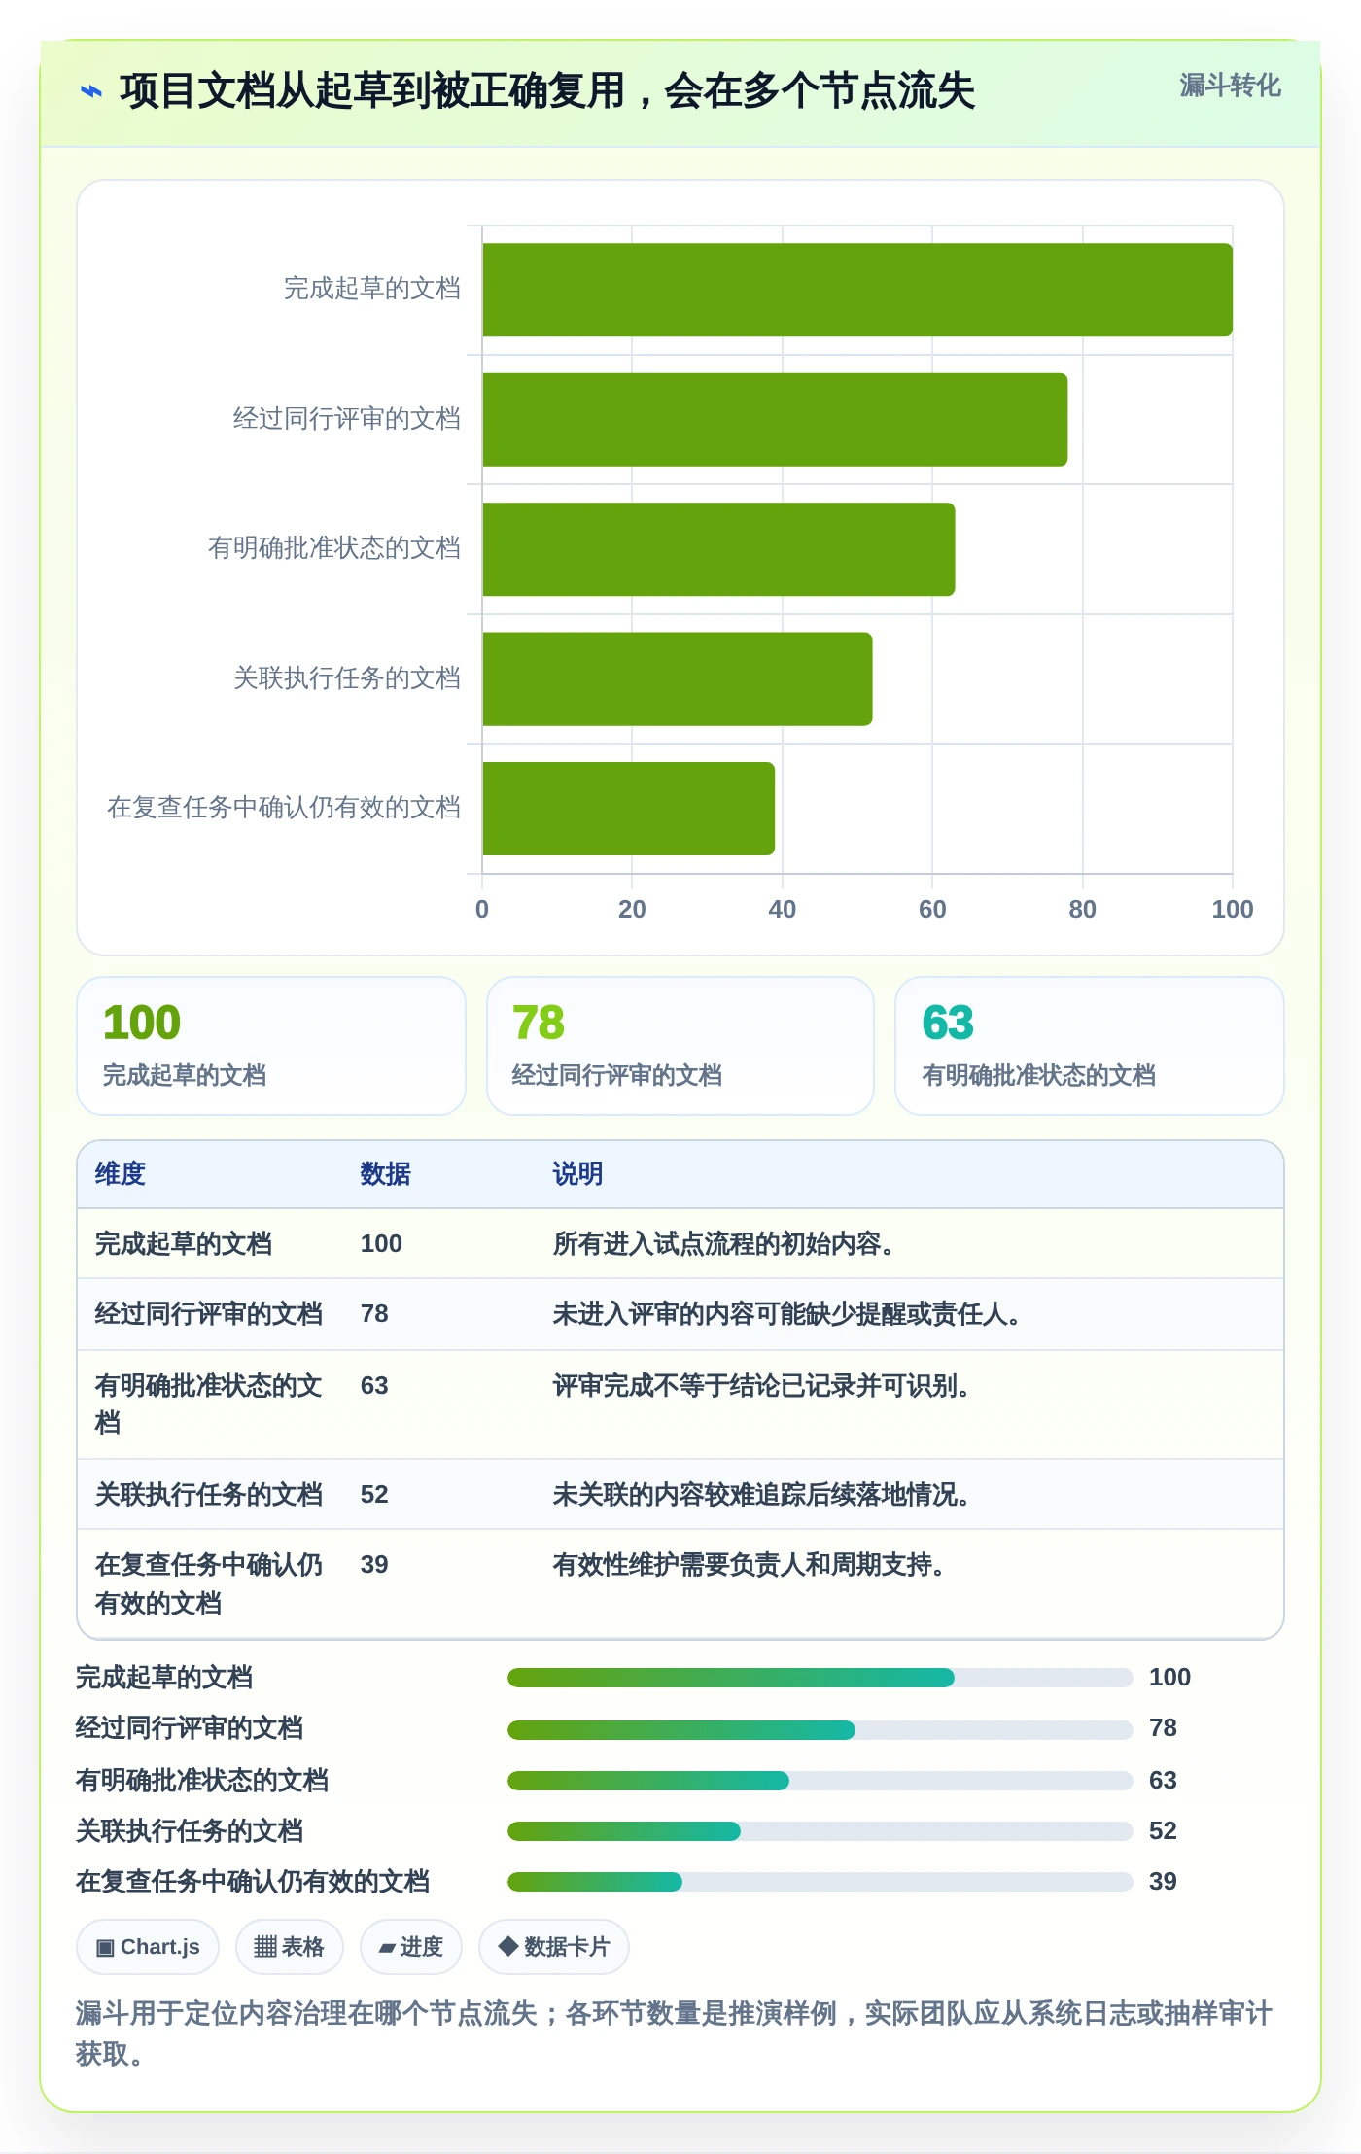Click progress bar for 经过同行评审的文档
The height and width of the screenshot is (2154, 1361).
(820, 1730)
